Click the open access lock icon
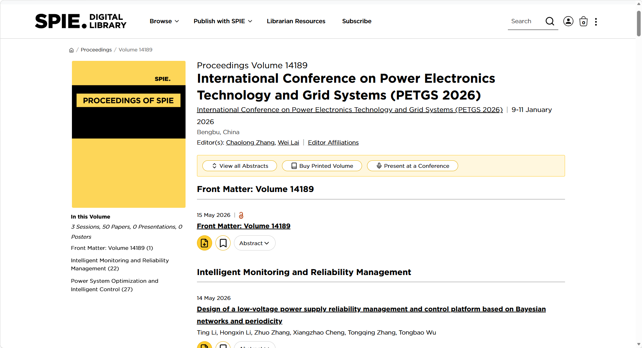This screenshot has width=642, height=348. (241, 215)
